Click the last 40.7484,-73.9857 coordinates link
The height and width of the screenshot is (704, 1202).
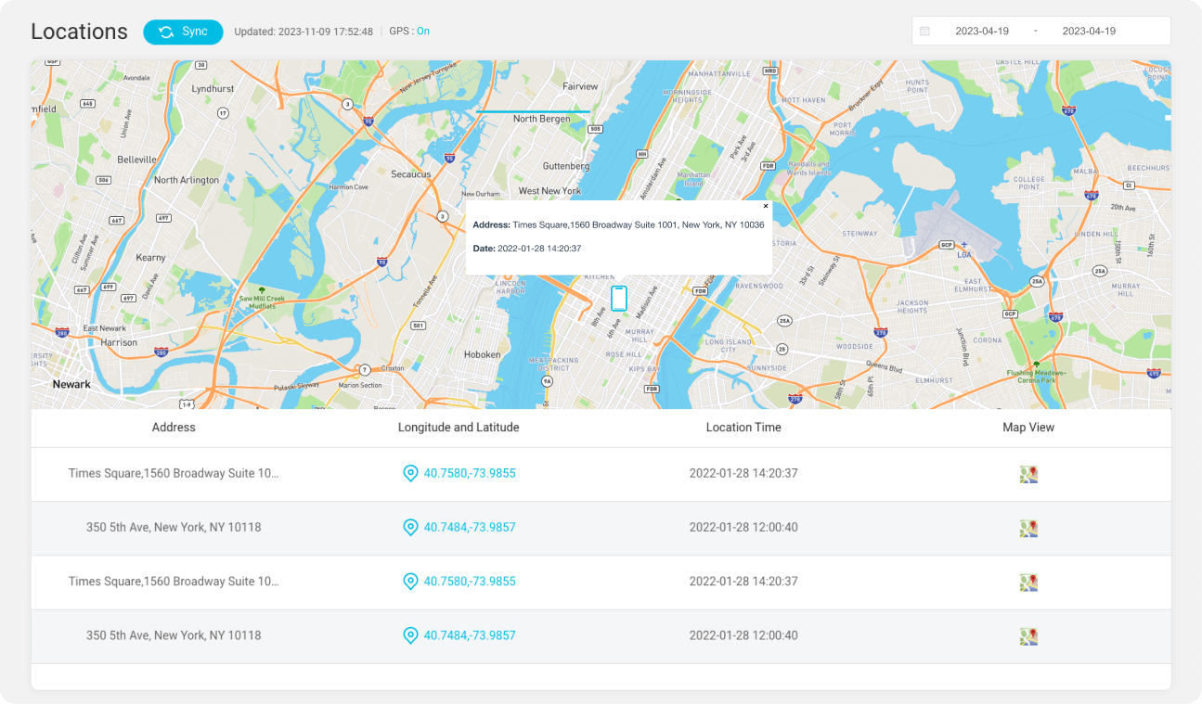point(470,635)
